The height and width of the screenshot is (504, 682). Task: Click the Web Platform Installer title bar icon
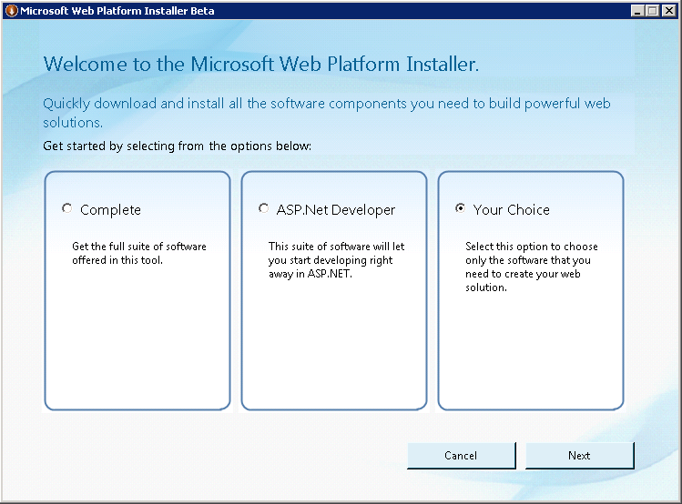coord(9,10)
